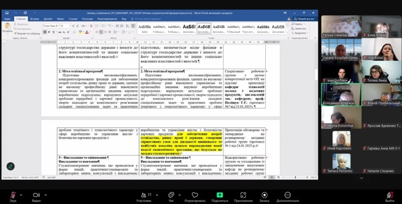Click the heart-shaped React icon

click(194, 194)
